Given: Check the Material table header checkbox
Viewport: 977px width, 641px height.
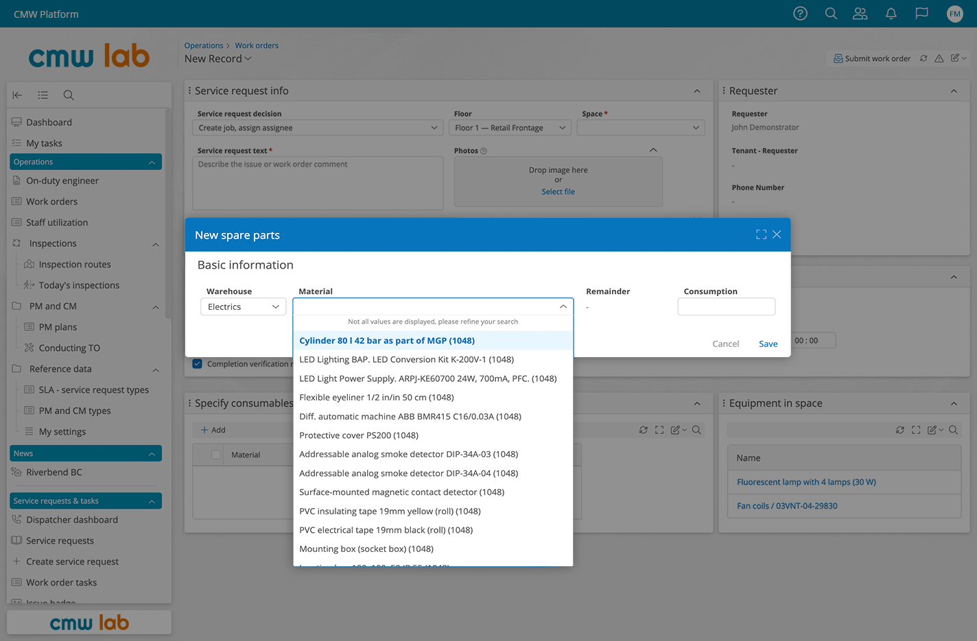Looking at the screenshot, I should pyautogui.click(x=216, y=455).
